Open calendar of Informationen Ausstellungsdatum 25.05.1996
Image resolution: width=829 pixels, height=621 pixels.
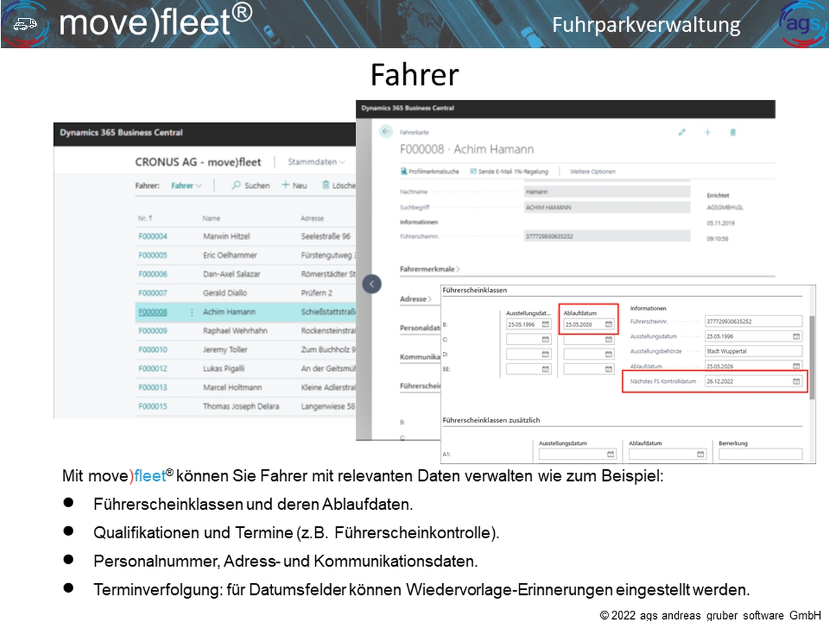(x=796, y=336)
